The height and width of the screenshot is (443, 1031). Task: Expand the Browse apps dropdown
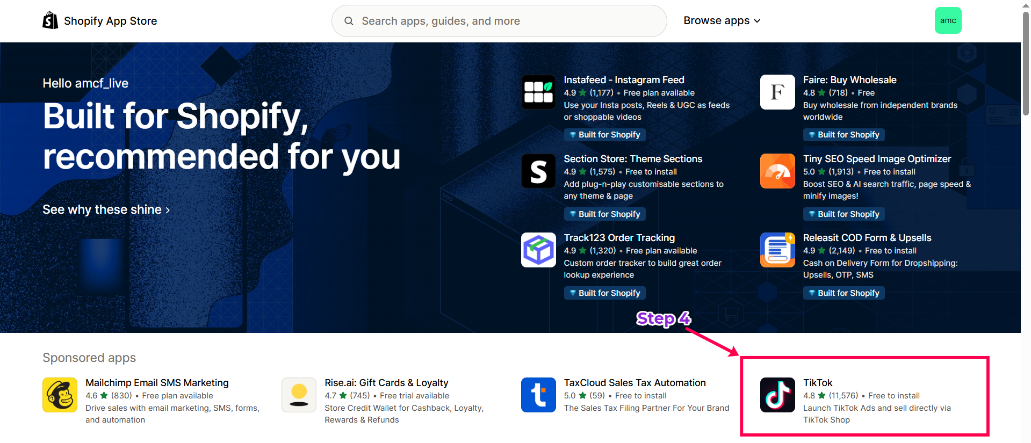tap(722, 20)
